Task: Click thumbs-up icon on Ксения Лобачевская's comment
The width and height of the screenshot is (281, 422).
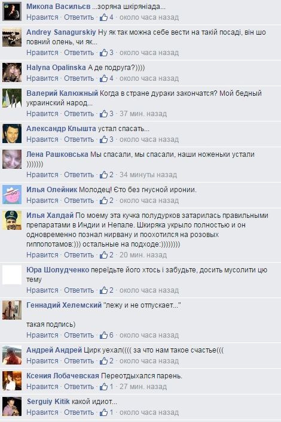Action: 103,387
